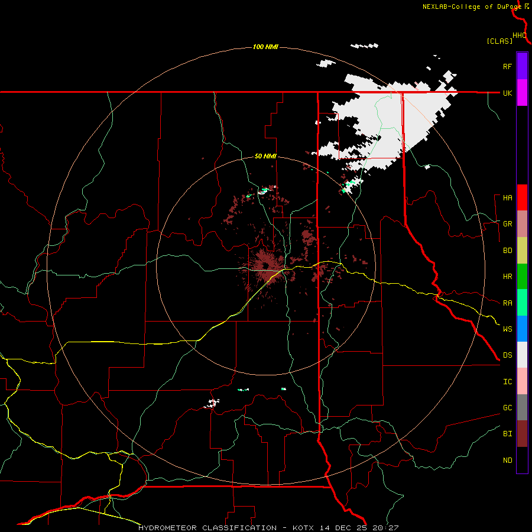Screen dimensions: 532x532
Task: Click the ND black legend swatch
Action: (522, 460)
